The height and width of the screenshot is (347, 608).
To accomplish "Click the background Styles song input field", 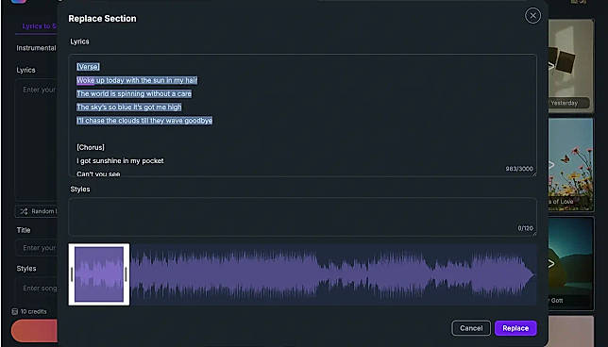I will (37, 289).
